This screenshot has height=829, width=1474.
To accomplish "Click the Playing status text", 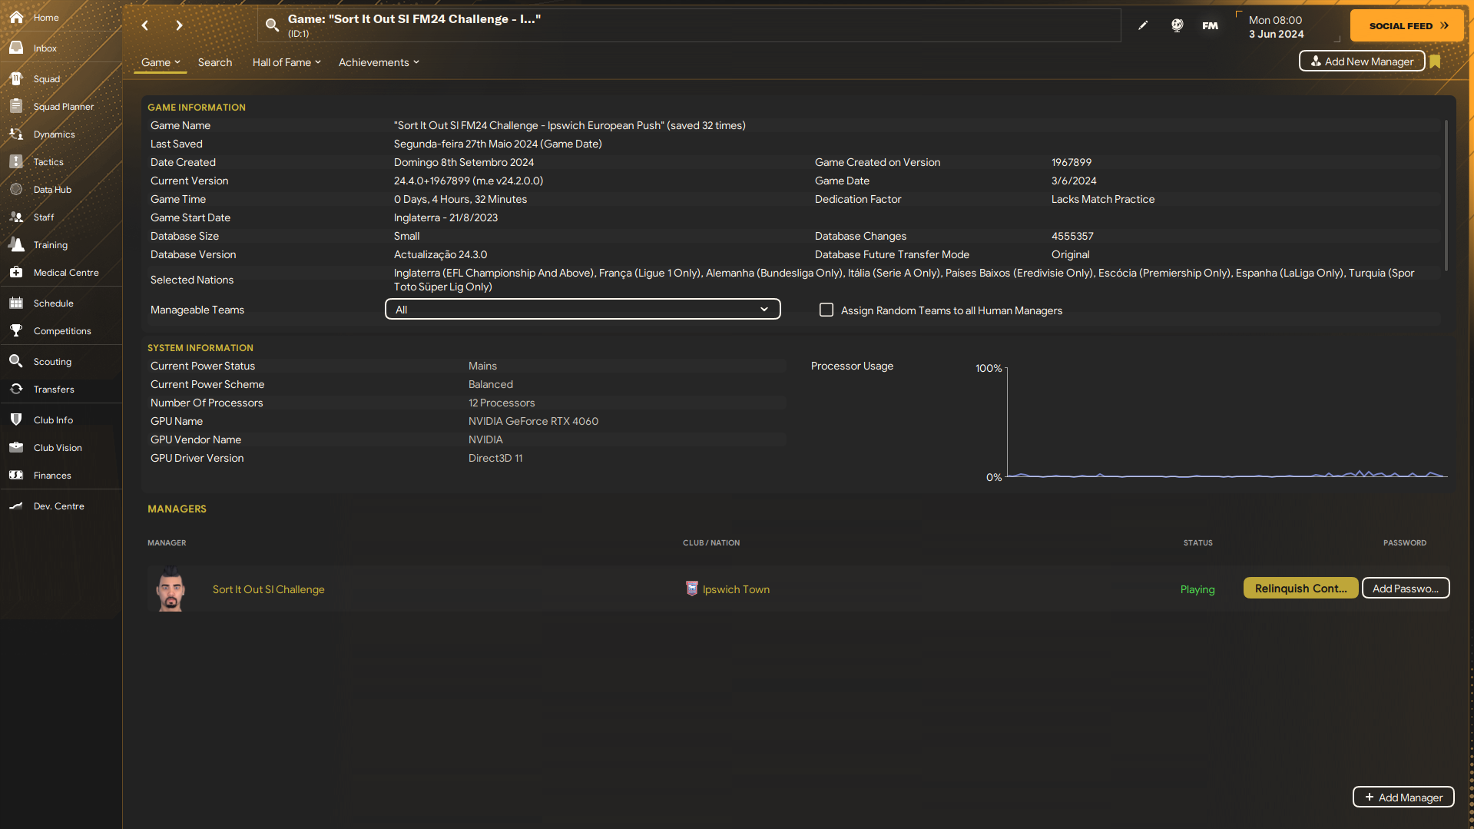I will [1197, 589].
